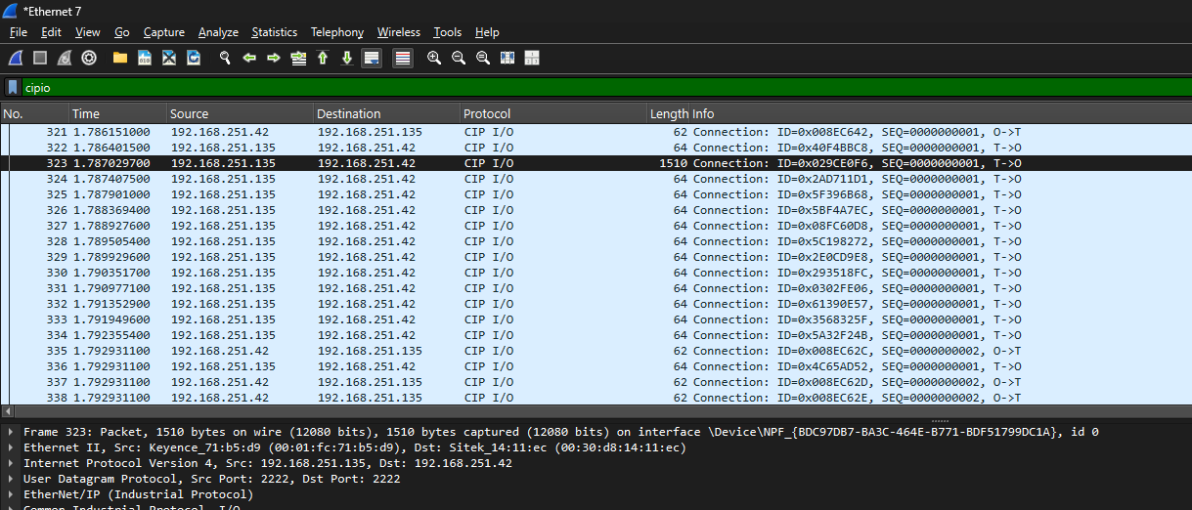Toggle auto-scroll during live capture
Screen dimensions: 1192x510
(372, 58)
